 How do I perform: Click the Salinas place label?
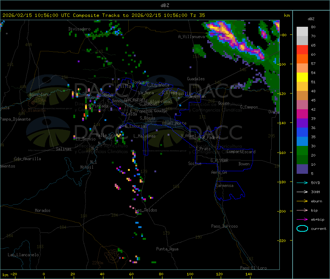pos(63,149)
